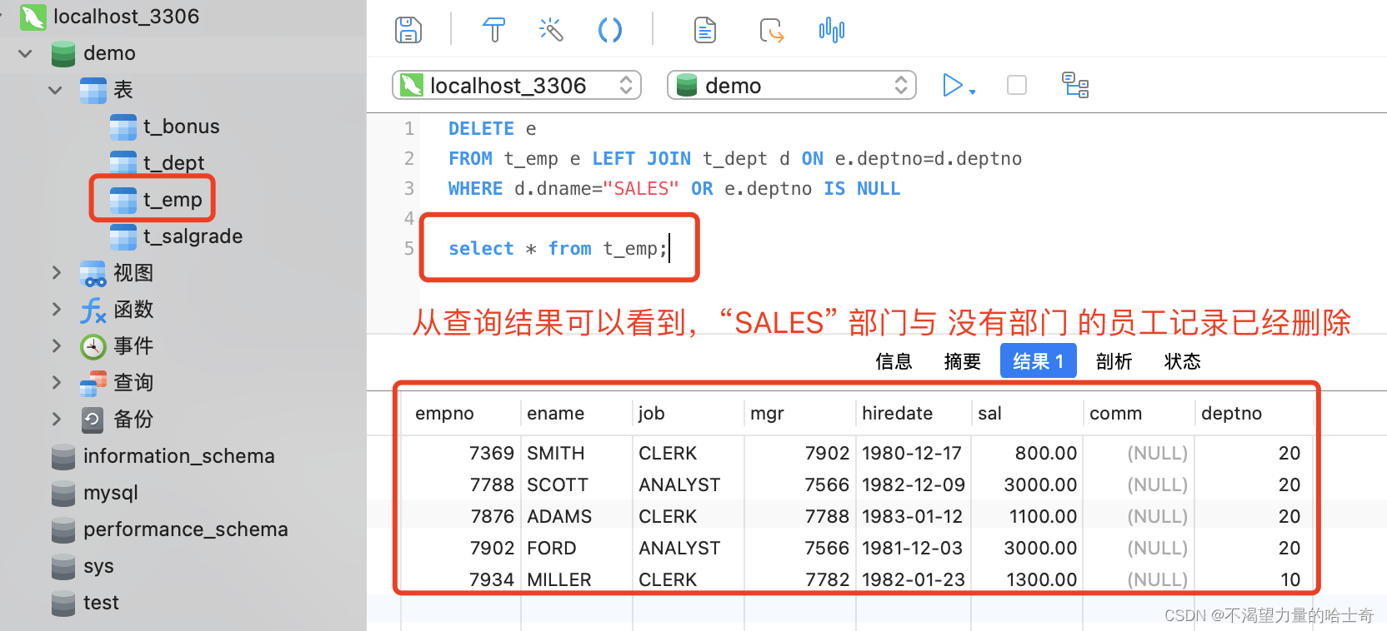Select the mysql database

point(110,493)
